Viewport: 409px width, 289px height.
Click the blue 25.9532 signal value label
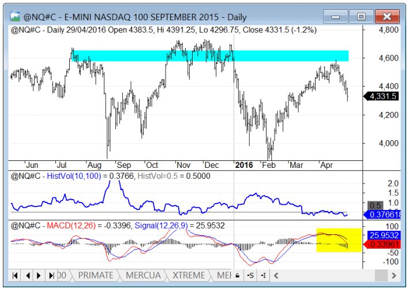(x=383, y=235)
